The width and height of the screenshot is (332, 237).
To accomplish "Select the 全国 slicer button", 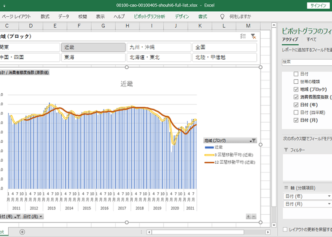I will pyautogui.click(x=225, y=47).
